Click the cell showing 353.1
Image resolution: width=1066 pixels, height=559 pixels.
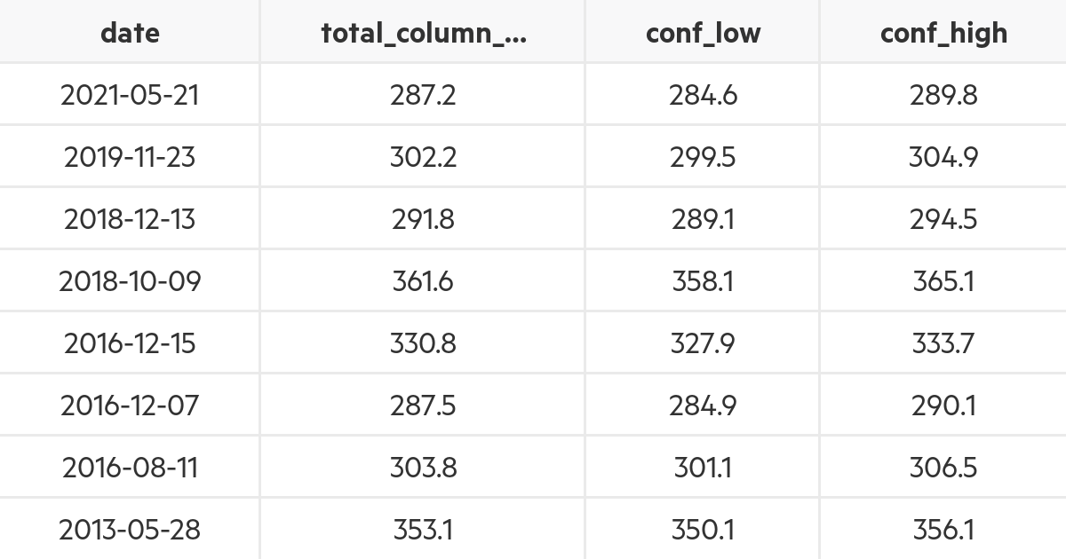423,530
